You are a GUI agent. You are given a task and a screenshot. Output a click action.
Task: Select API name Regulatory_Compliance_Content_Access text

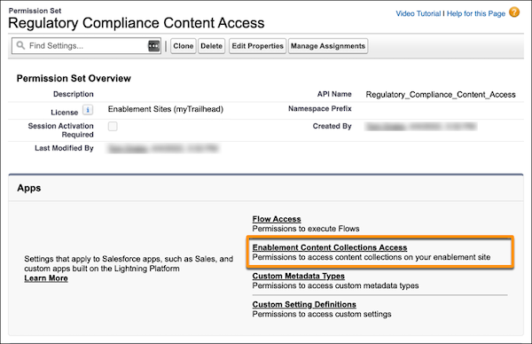pos(441,95)
